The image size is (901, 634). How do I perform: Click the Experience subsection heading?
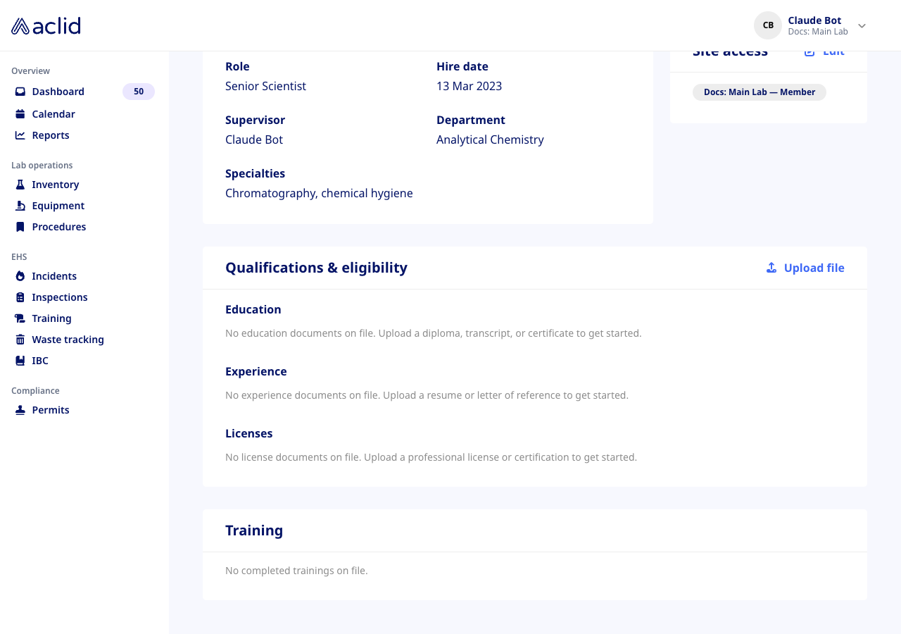pyautogui.click(x=256, y=371)
